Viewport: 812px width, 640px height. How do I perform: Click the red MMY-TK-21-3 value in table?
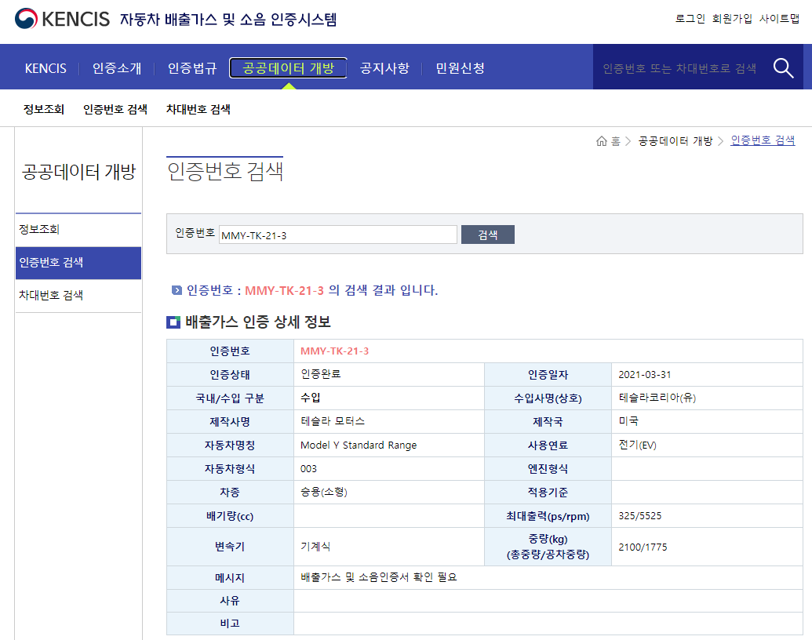pos(334,351)
